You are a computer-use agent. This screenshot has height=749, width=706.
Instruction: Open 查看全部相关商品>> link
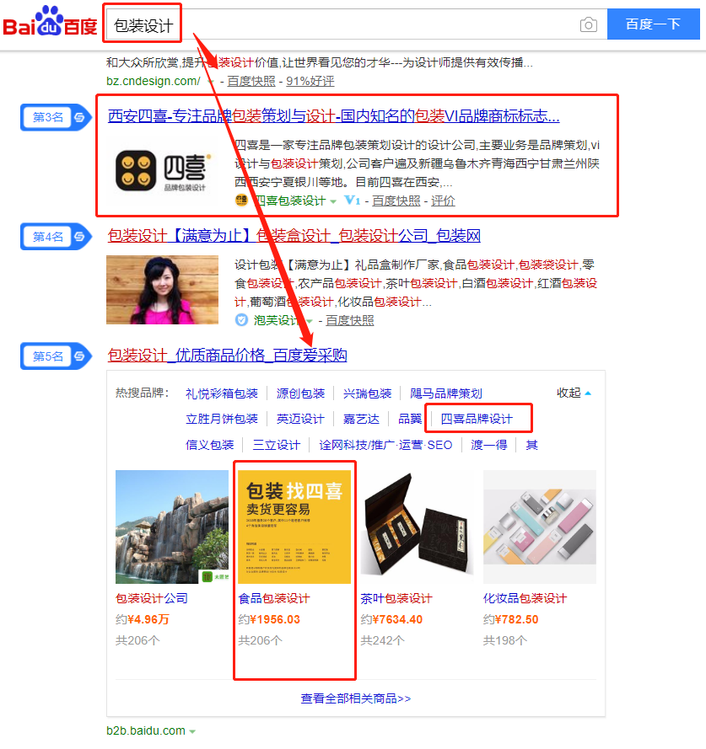coord(355,698)
